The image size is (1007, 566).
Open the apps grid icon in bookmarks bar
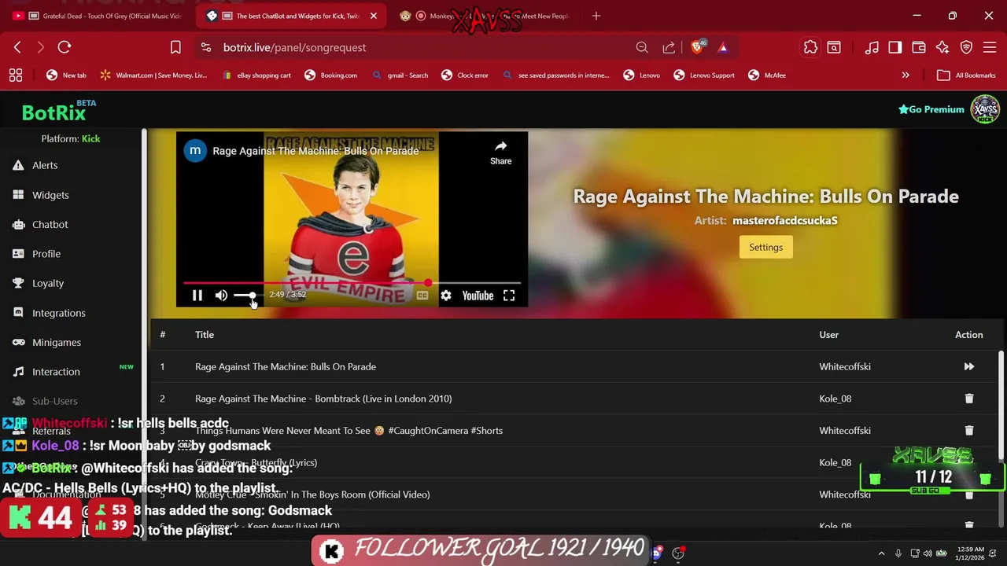point(16,75)
